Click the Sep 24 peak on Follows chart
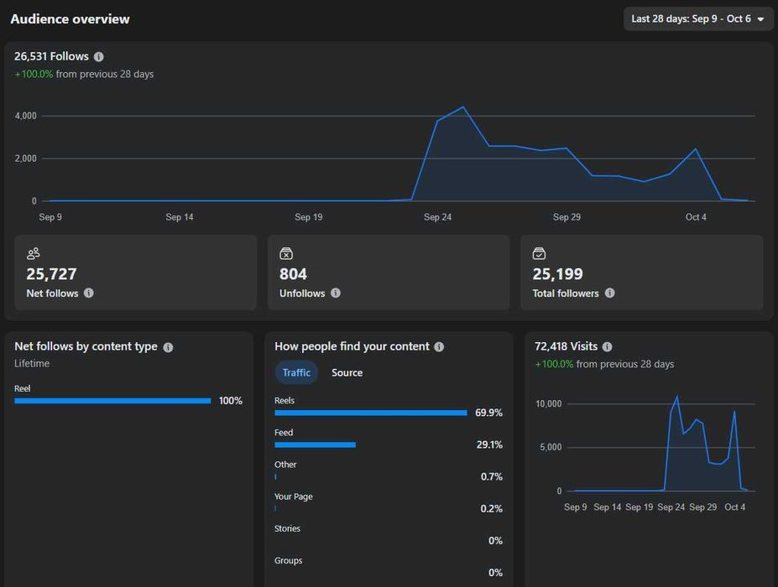This screenshot has width=778, height=587. 463,107
